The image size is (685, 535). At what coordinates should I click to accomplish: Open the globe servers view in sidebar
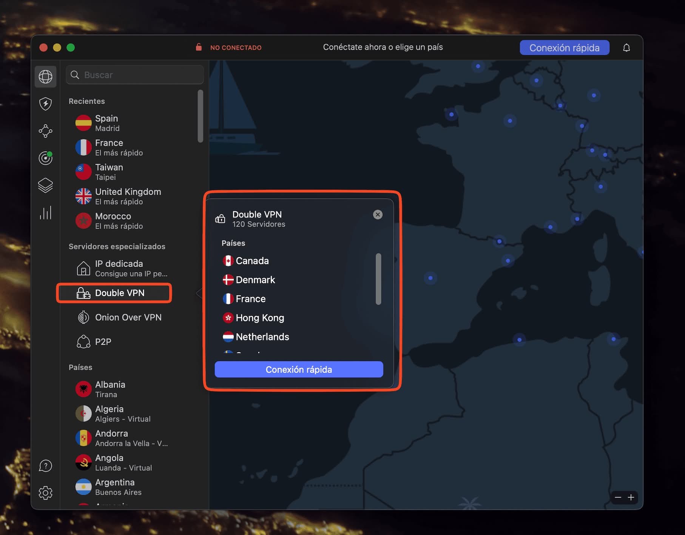[45, 77]
